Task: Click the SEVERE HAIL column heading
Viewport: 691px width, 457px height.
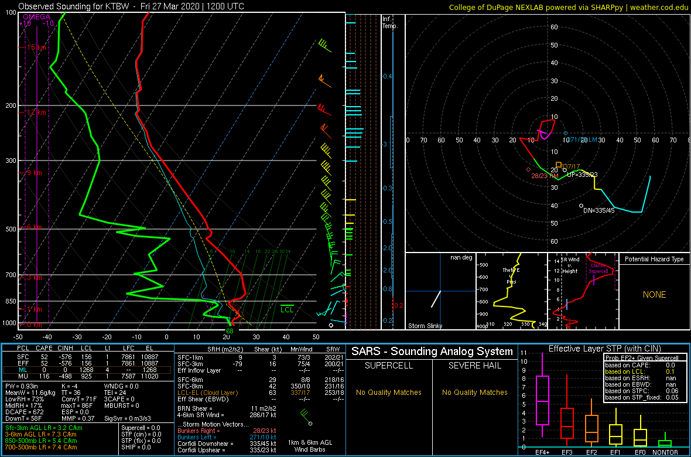Action: (x=476, y=366)
